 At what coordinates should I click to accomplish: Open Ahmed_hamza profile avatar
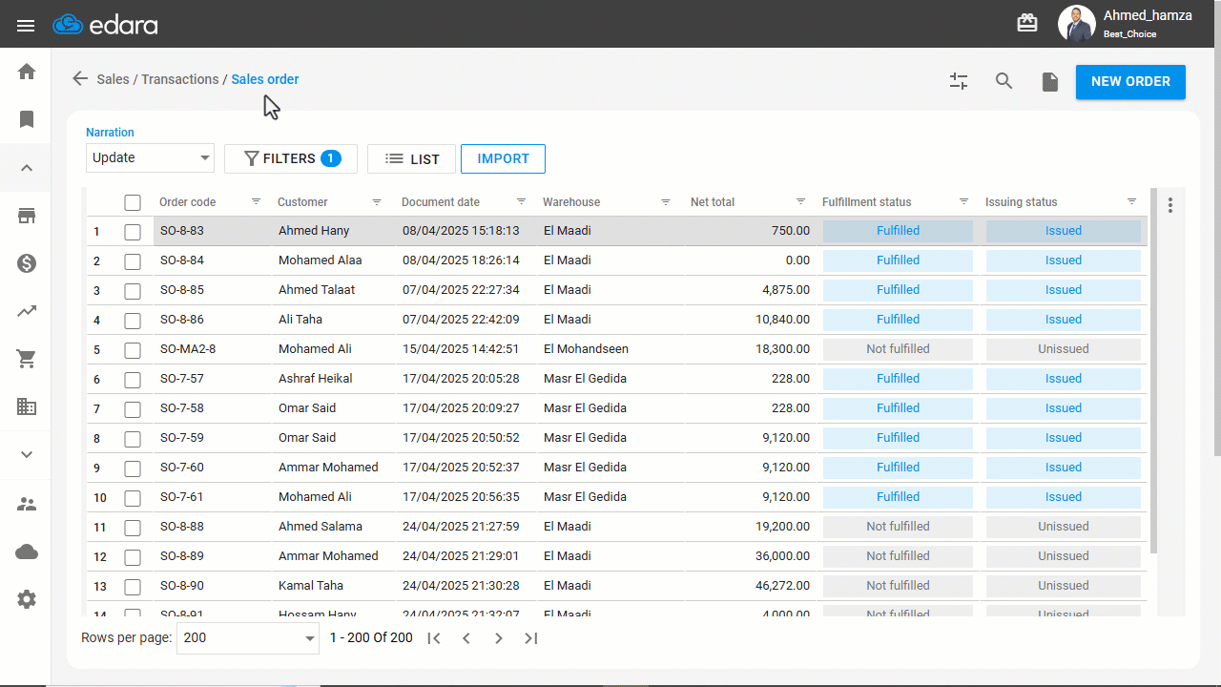[1076, 24]
